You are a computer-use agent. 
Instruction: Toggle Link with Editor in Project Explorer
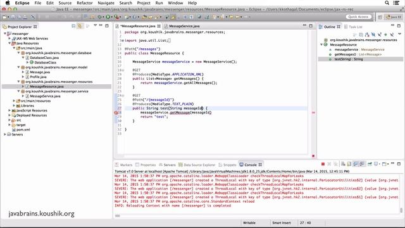[x=80, y=26]
